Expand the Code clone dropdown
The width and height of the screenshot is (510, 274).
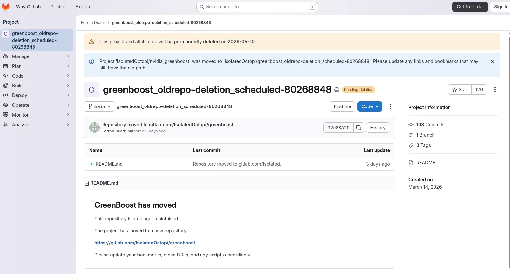point(369,106)
